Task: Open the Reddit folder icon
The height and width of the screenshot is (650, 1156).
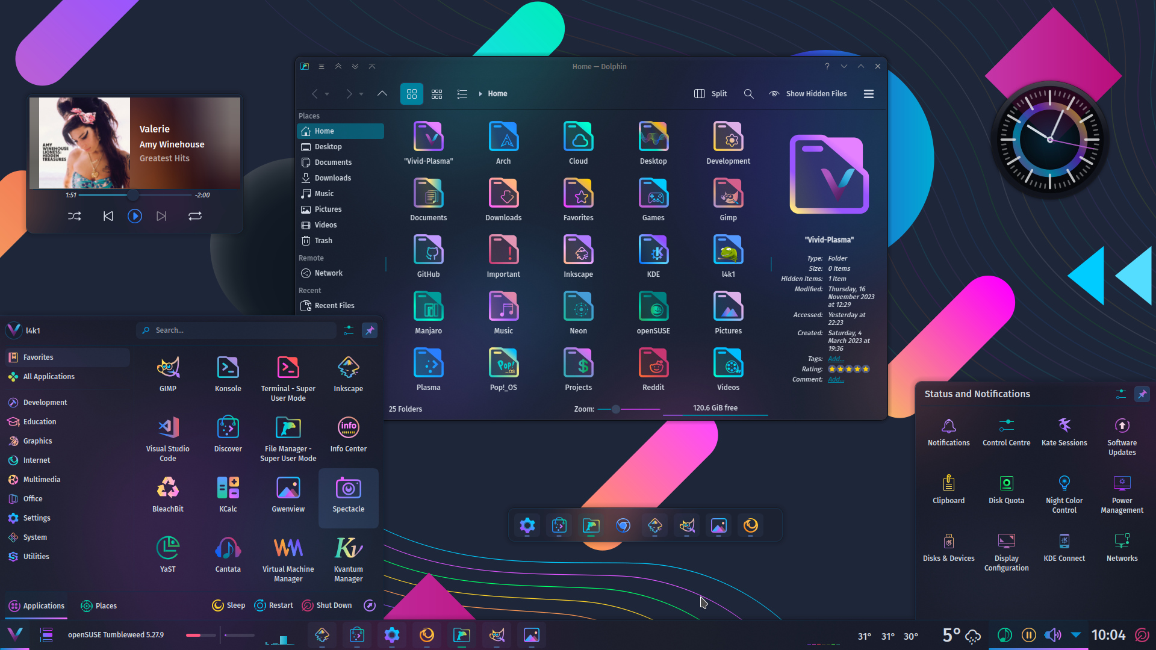Action: click(653, 369)
